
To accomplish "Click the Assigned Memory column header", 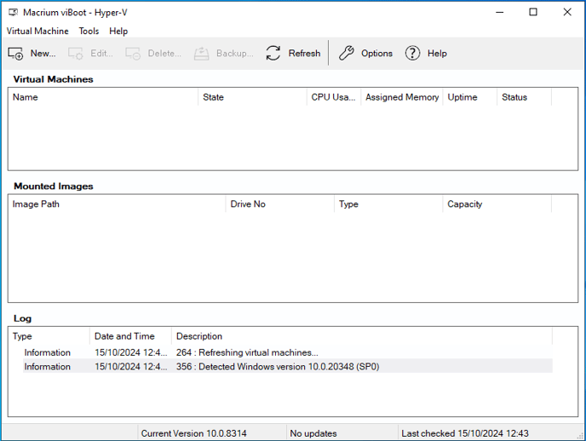I will click(x=402, y=97).
